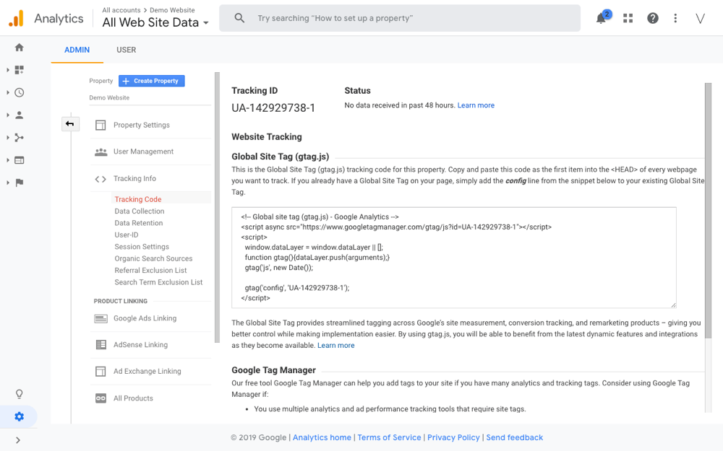Viewport: 723px width, 451px height.
Task: Open Customization dashboards icon in sidebar
Action: coord(19,70)
